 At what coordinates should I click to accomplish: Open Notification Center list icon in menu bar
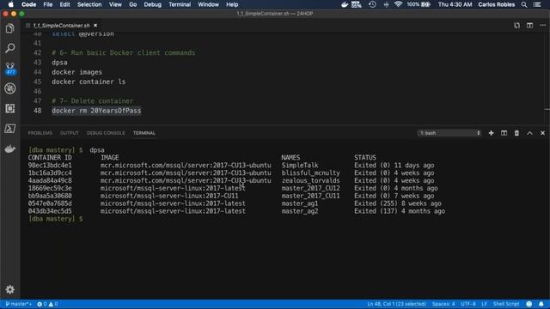point(537,4)
